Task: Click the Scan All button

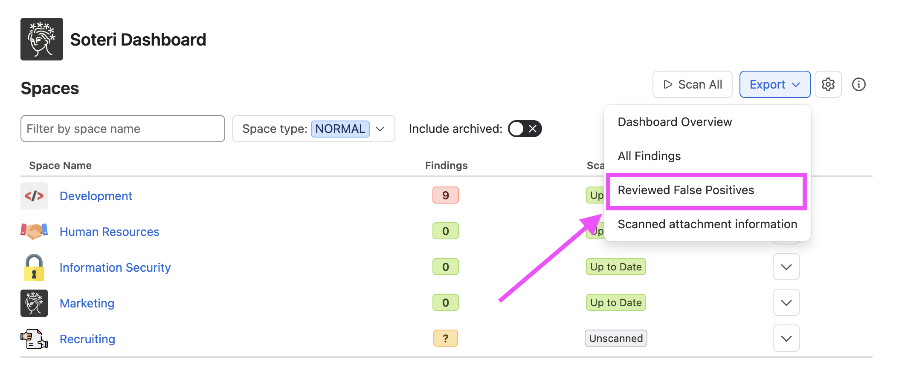Action: tap(692, 84)
